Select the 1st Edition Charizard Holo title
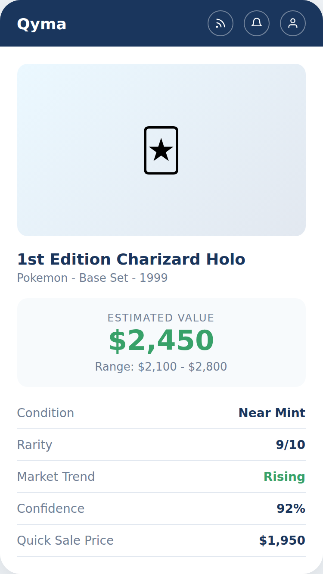Viewport: 323px width, 574px height. pos(131,259)
